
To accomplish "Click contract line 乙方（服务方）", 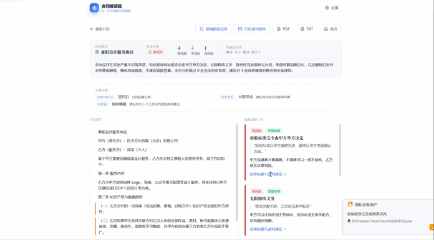I will click(x=122, y=150).
